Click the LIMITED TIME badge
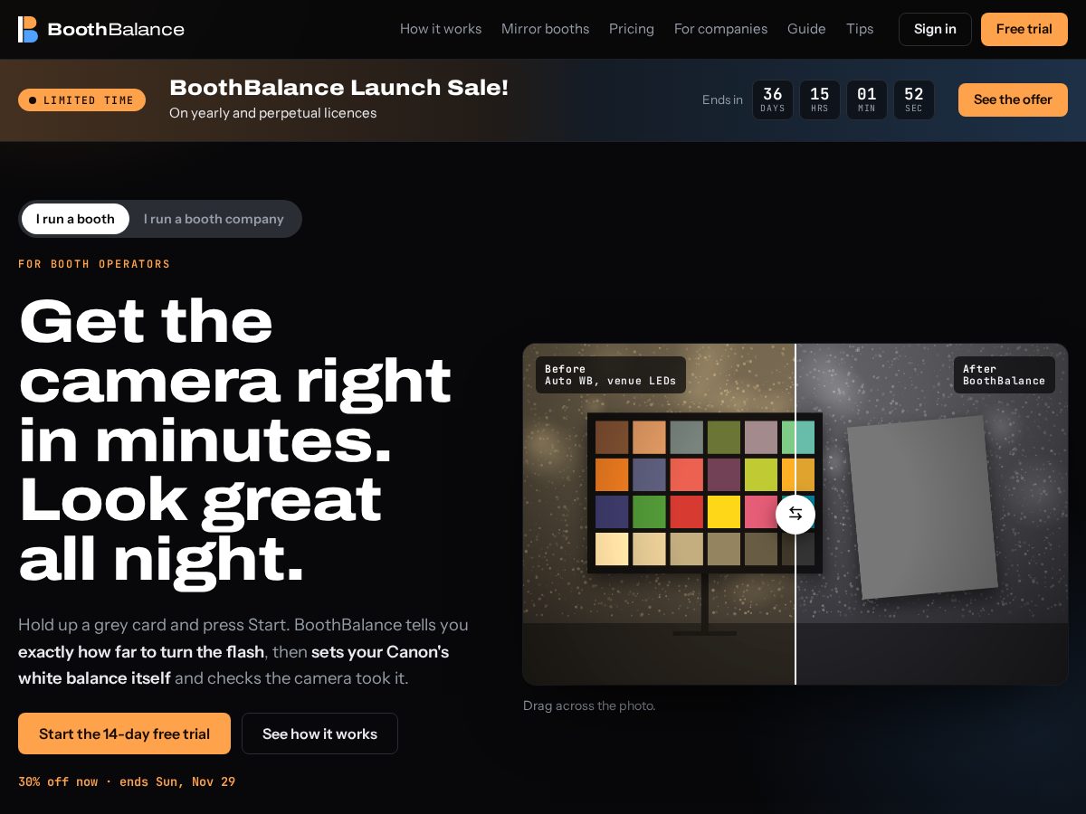 [81, 100]
